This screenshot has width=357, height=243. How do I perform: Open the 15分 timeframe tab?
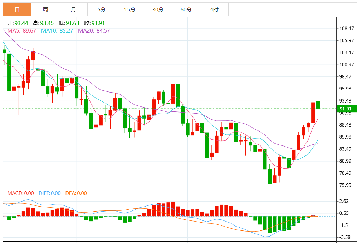click(x=130, y=10)
